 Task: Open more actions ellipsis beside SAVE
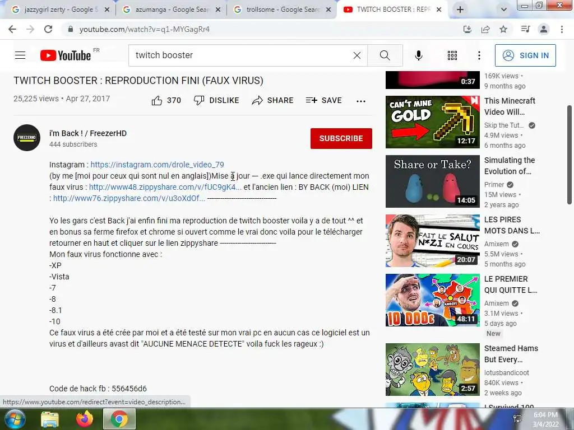[361, 101]
